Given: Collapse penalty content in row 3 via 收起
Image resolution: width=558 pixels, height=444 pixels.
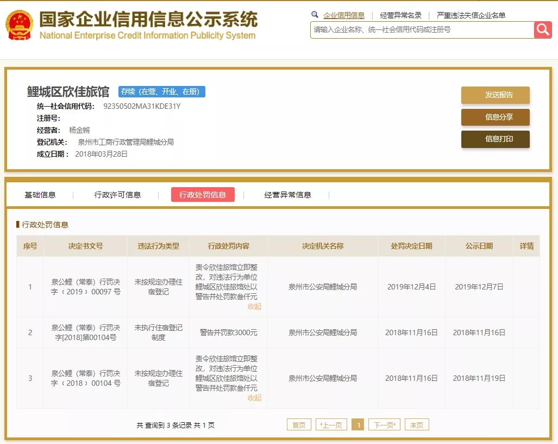Looking at the screenshot, I should (x=254, y=398).
